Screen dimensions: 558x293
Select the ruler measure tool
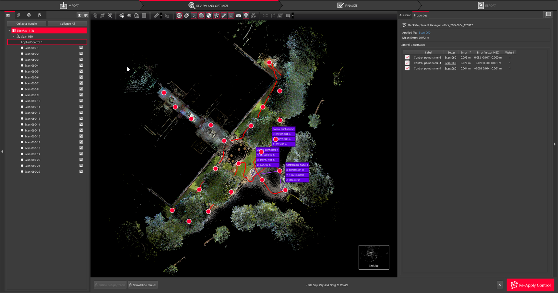click(156, 16)
